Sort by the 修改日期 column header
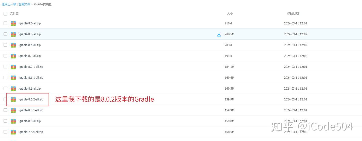Screen dimensions: 362x141 point(293,14)
